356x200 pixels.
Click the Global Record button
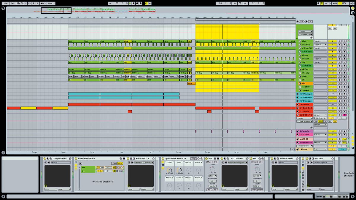(x=137, y=3)
